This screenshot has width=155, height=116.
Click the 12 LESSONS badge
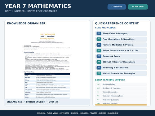tap(117, 7)
